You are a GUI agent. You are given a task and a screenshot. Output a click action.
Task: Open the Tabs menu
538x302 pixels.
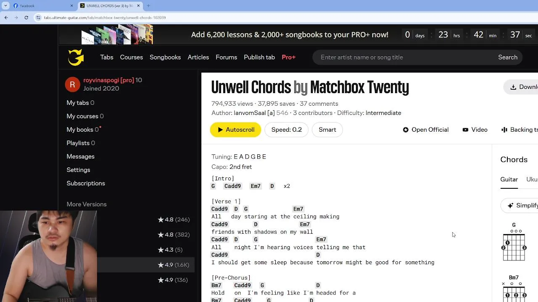coord(107,57)
